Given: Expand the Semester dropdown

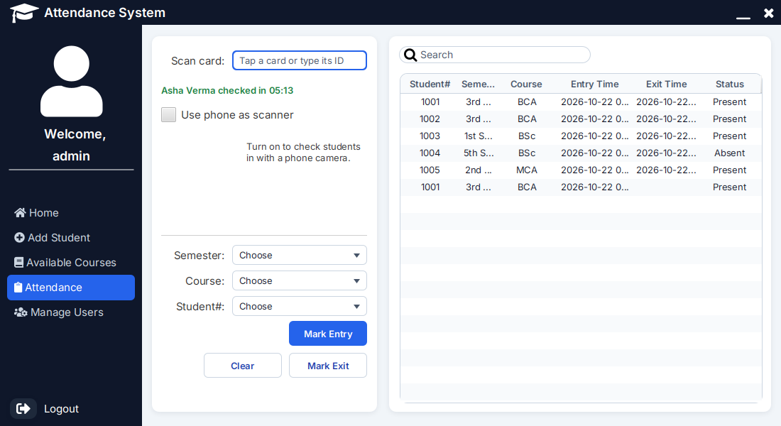Looking at the screenshot, I should tap(300, 255).
